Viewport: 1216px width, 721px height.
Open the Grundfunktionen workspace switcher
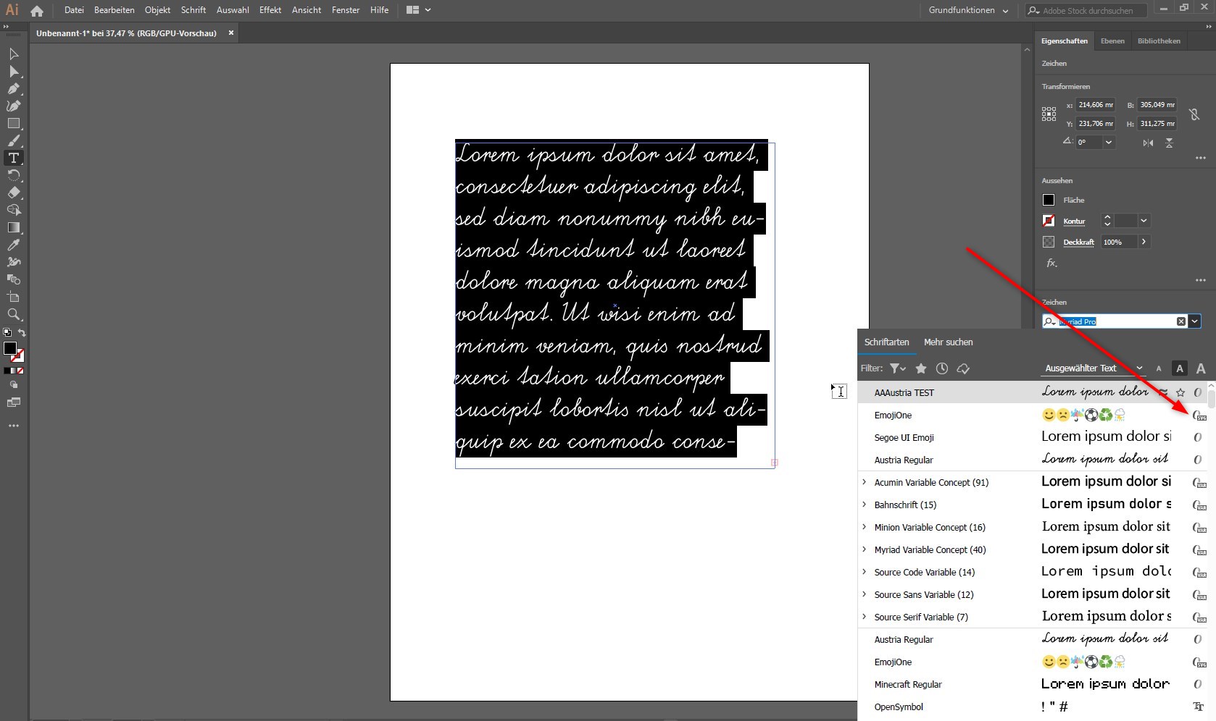coord(968,10)
